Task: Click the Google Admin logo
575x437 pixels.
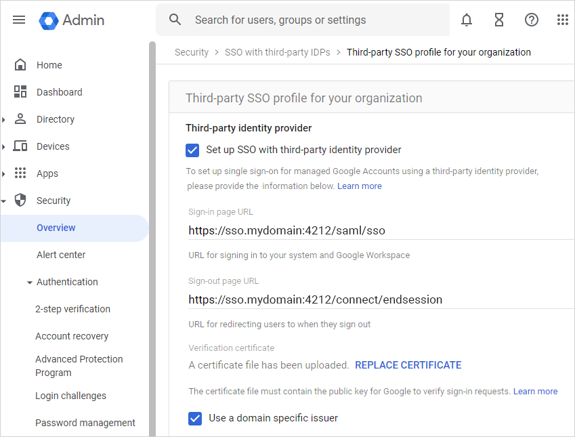Action: (49, 20)
